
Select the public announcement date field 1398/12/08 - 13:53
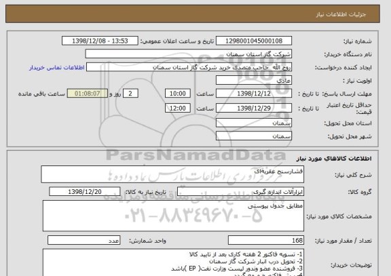coord(100,41)
